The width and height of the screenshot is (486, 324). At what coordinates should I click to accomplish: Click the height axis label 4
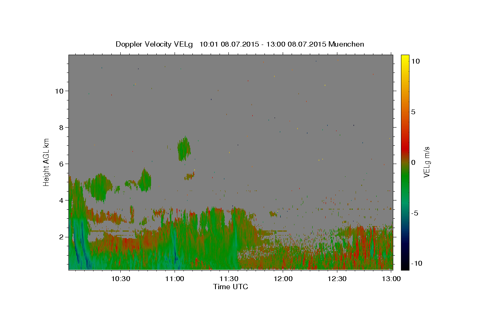(61, 200)
